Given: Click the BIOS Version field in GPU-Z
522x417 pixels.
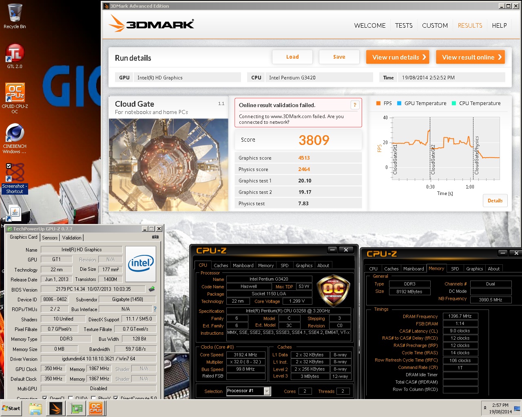Looking at the screenshot, I should click(93, 289).
